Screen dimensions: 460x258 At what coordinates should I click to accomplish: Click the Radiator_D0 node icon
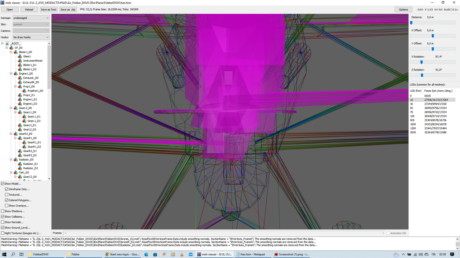(x=16, y=159)
